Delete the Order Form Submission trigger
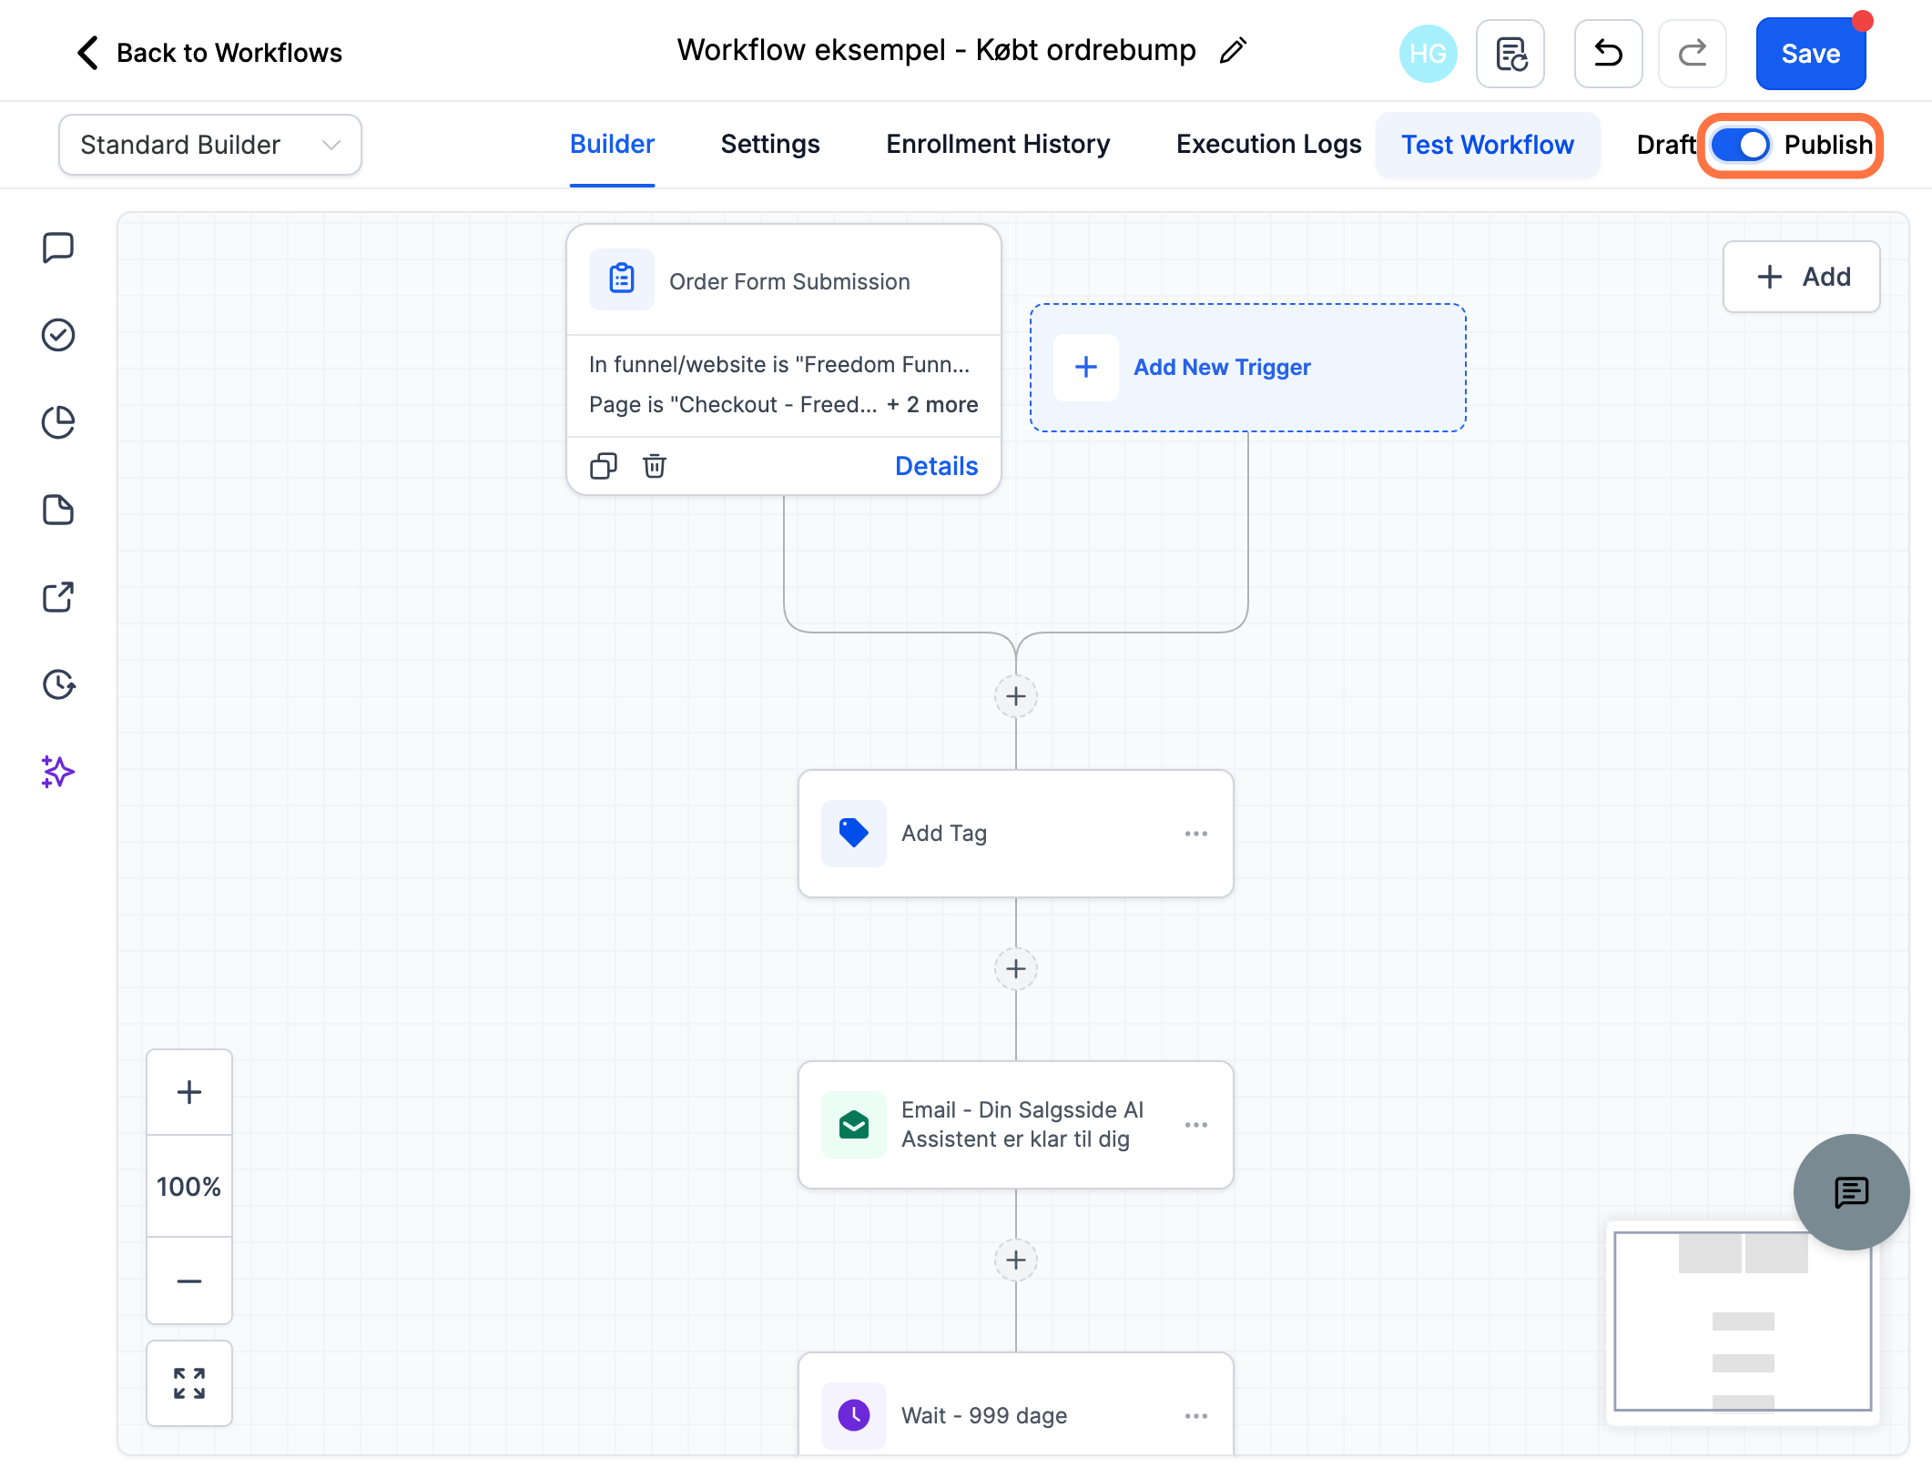1932x1478 pixels. pyautogui.click(x=655, y=466)
